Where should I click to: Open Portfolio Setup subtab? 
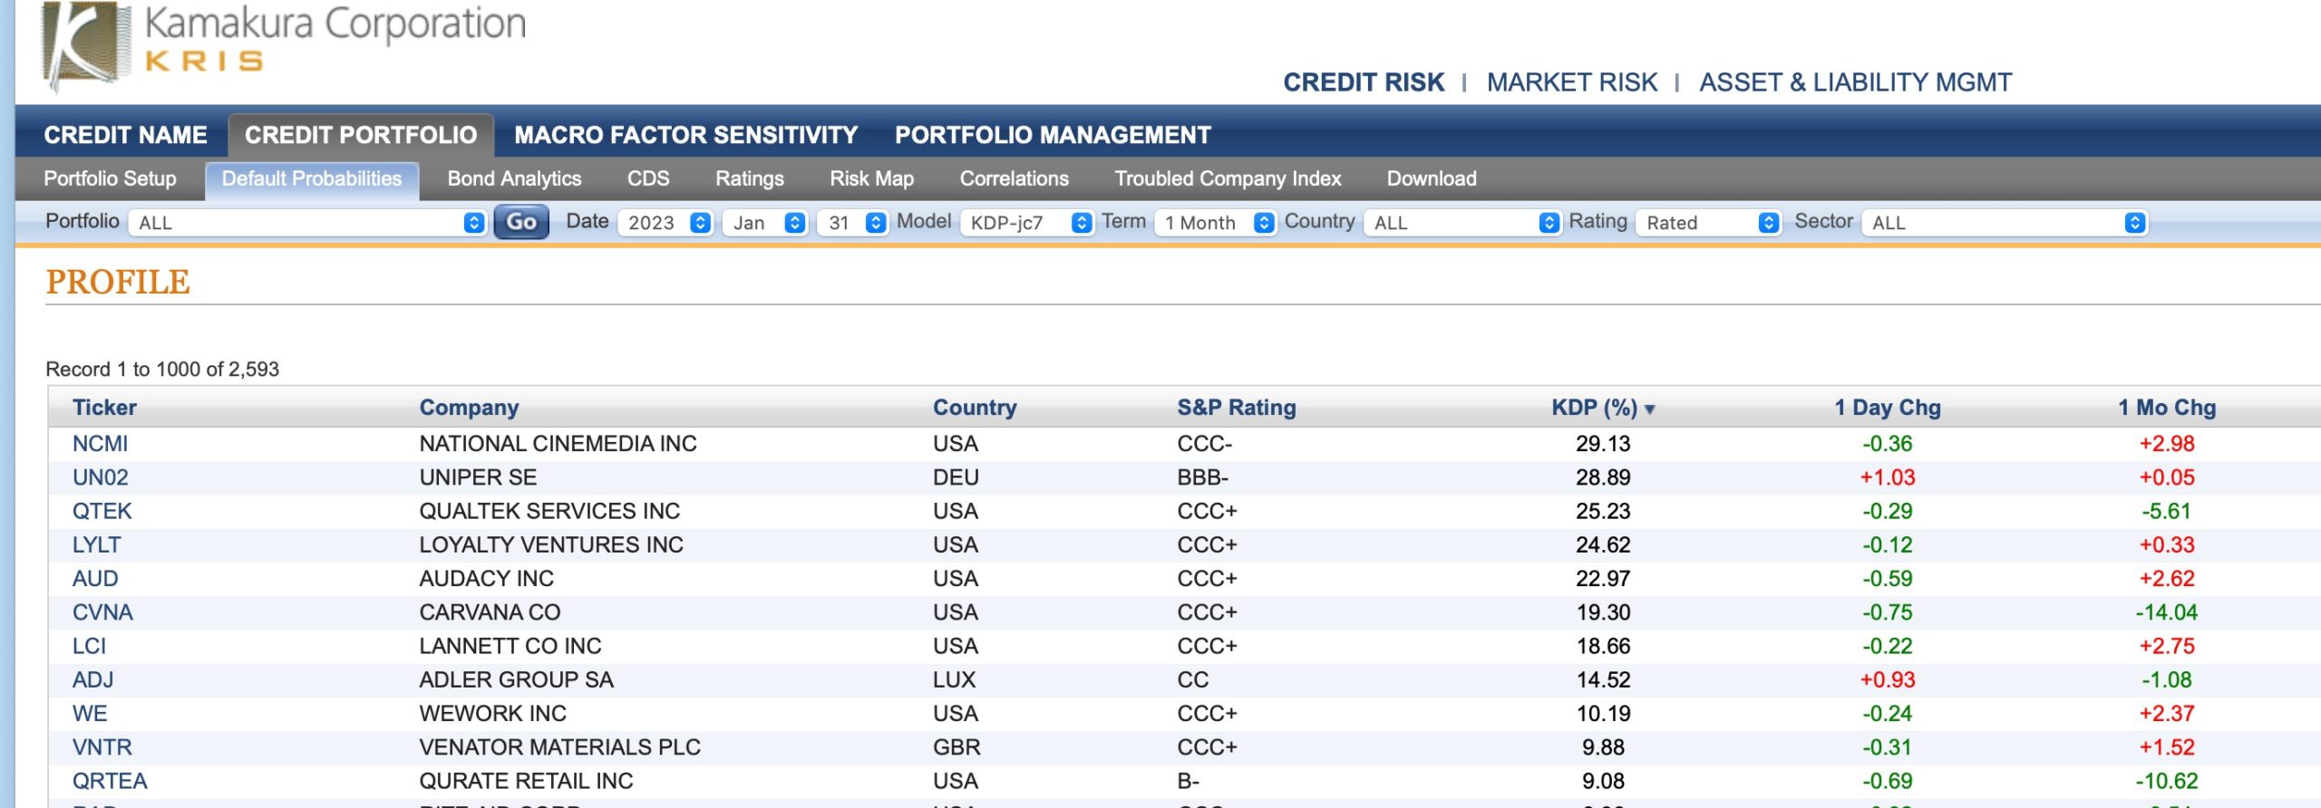(x=111, y=178)
